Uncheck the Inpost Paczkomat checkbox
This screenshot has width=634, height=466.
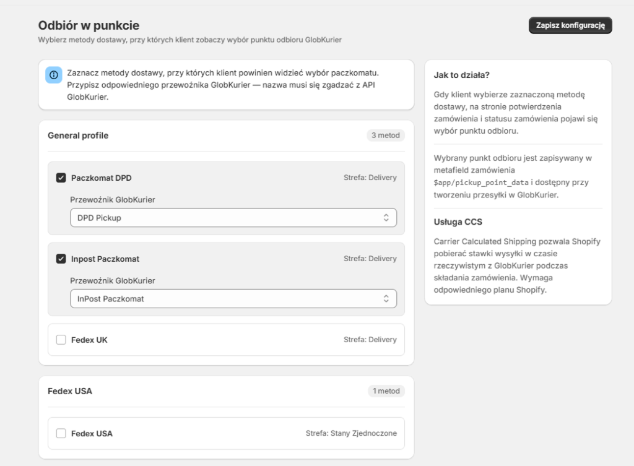(61, 259)
